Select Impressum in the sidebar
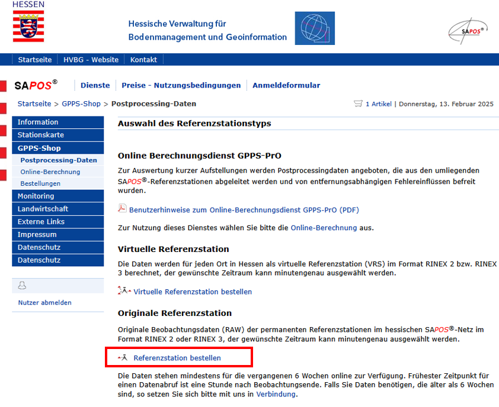Viewport: 499px width, 407px height. (58, 234)
